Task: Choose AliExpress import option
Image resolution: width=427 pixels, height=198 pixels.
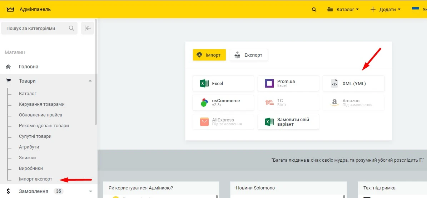Action: click(x=223, y=122)
